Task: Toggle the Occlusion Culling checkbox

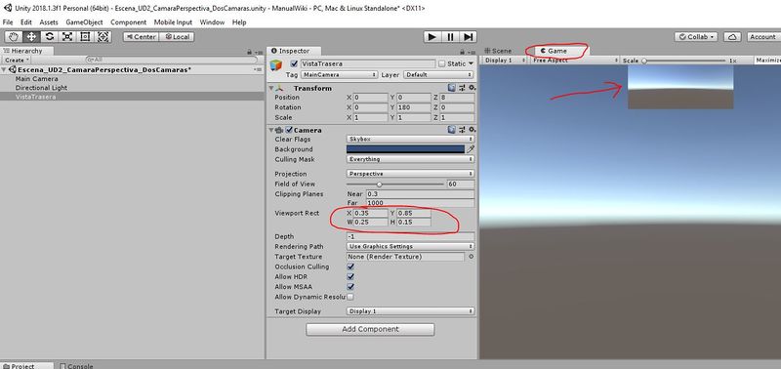Action: [x=350, y=266]
